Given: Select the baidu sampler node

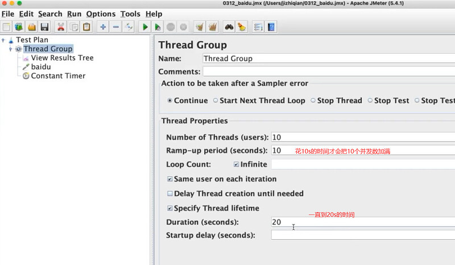Looking at the screenshot, I should tap(41, 67).
